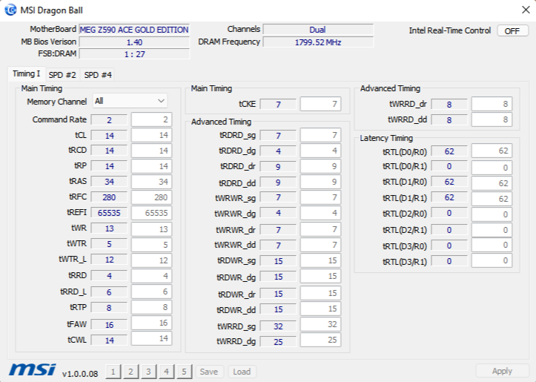This screenshot has width=536, height=382.
Task: Click the MSI Dragon Ball app icon
Action: [10, 10]
